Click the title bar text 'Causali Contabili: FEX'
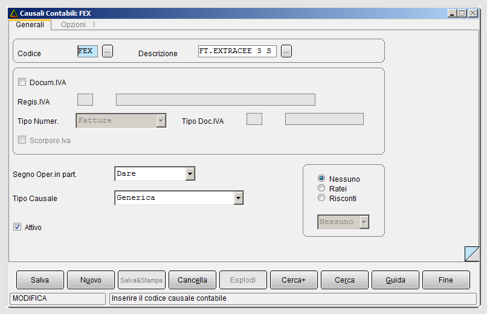The height and width of the screenshot is (314, 487). [55, 13]
